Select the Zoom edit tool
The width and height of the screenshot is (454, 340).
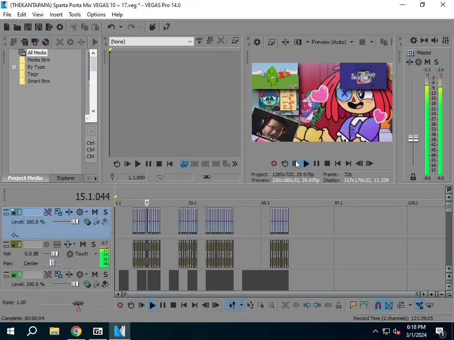tap(272, 305)
